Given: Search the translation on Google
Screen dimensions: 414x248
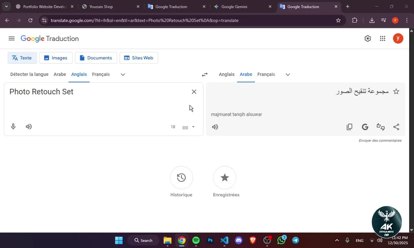Looking at the screenshot, I should 365,127.
